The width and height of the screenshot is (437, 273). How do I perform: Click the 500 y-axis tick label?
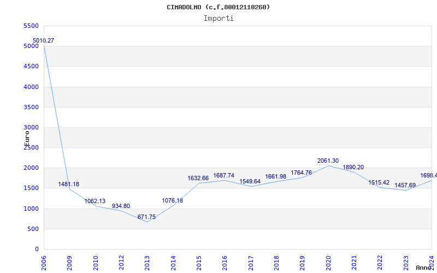[33, 229]
